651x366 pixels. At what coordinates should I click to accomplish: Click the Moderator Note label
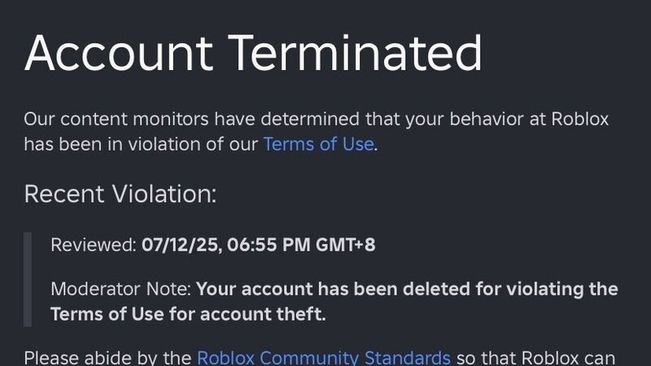pyautogui.click(x=120, y=290)
